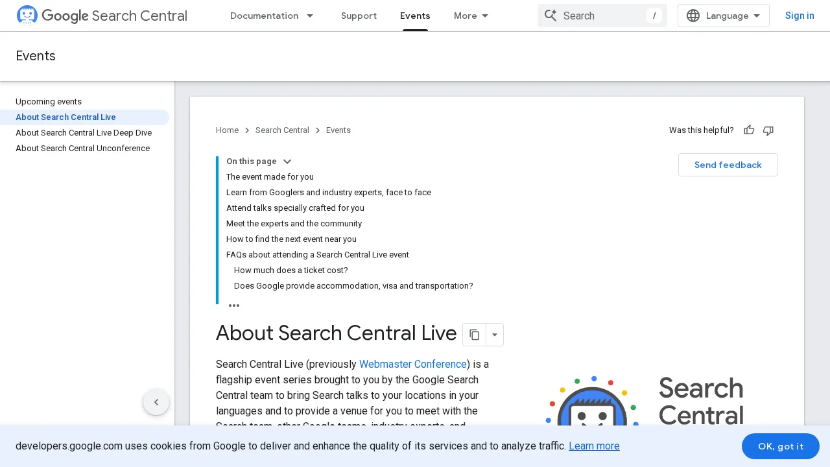830x467 pixels.
Task: Click the Search Central breadcrumb
Action: (282, 130)
